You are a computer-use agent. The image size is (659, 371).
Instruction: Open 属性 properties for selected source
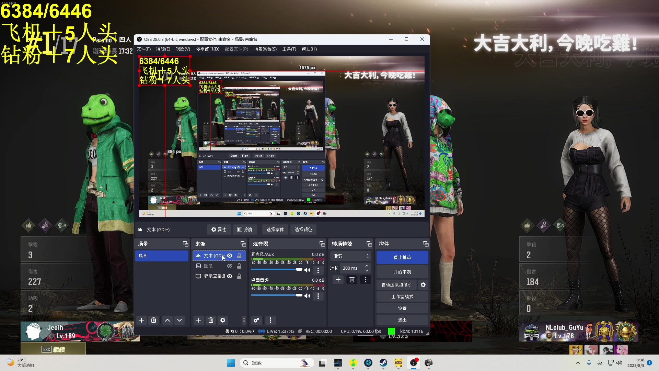click(219, 229)
